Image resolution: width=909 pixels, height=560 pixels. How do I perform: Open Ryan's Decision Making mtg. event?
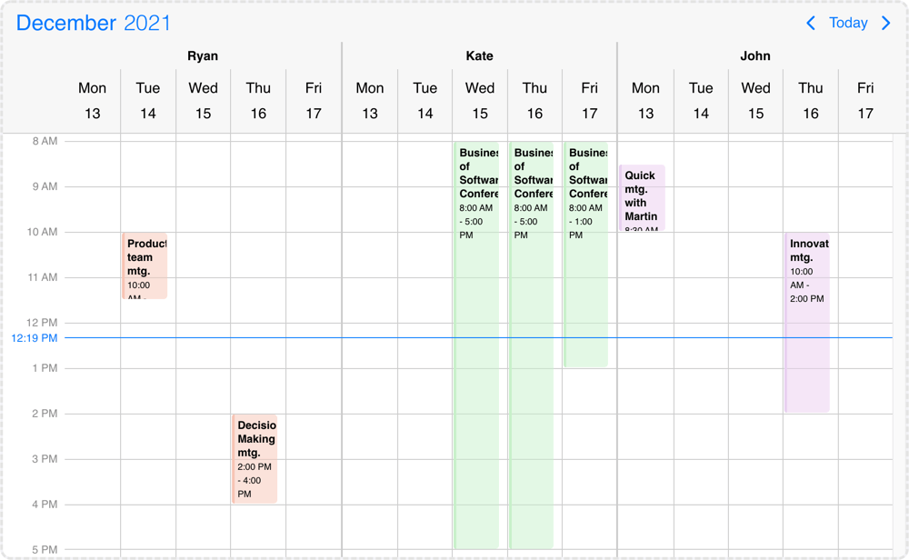(x=255, y=459)
